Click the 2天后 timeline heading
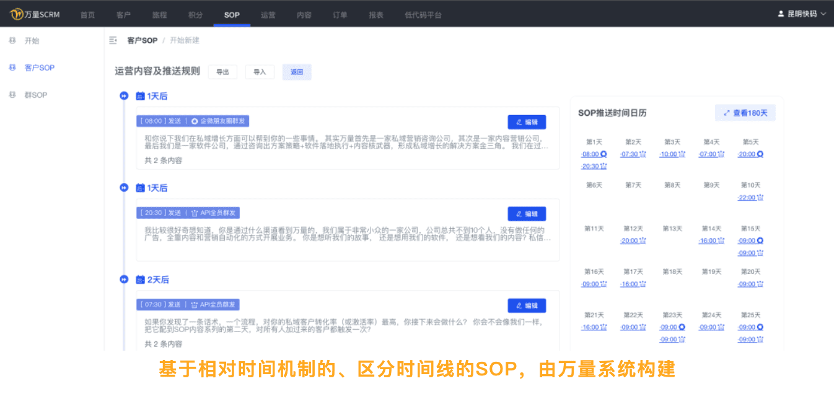 157,280
